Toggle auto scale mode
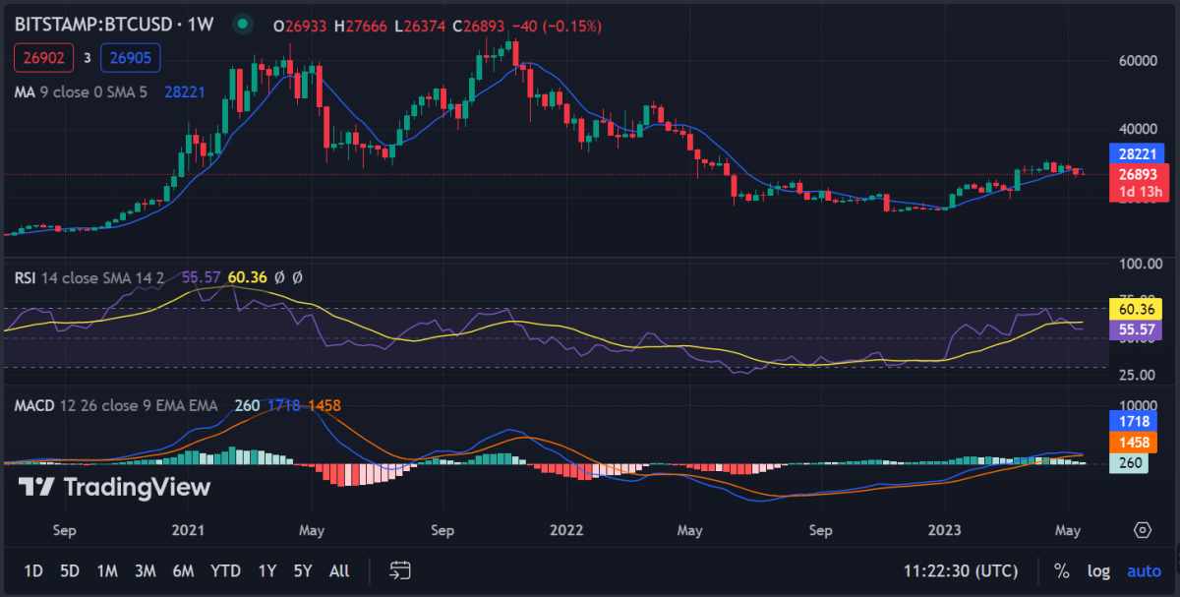Image resolution: width=1180 pixels, height=597 pixels. point(1144,570)
